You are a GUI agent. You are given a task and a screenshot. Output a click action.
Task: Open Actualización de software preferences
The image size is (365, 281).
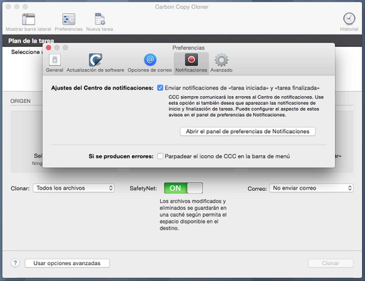tap(95, 60)
